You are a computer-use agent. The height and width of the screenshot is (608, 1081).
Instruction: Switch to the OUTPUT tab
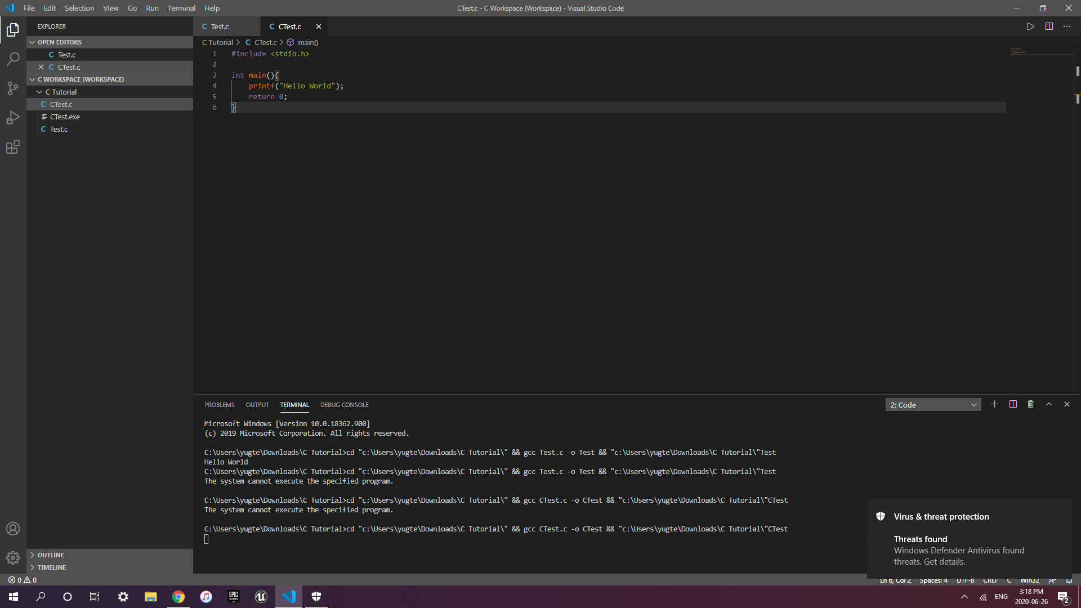[257, 405]
